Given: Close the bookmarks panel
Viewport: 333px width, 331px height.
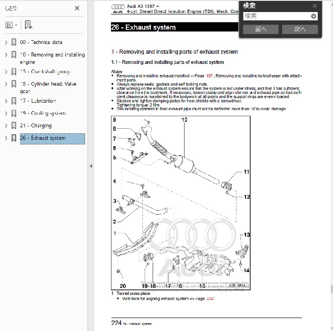Looking at the screenshot, I should click(77, 8).
